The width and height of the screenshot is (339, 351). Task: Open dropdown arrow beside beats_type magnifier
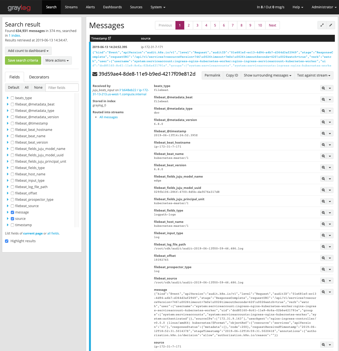(x=330, y=88)
